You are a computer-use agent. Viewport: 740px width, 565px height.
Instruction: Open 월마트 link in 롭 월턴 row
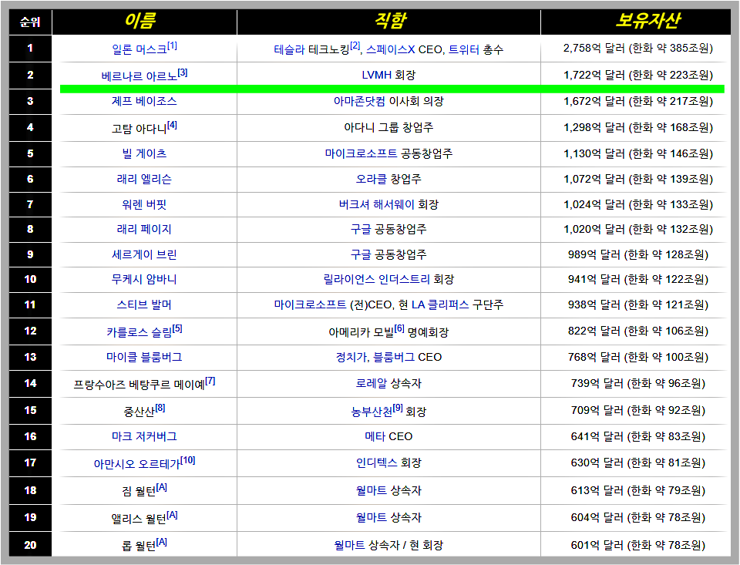(349, 545)
